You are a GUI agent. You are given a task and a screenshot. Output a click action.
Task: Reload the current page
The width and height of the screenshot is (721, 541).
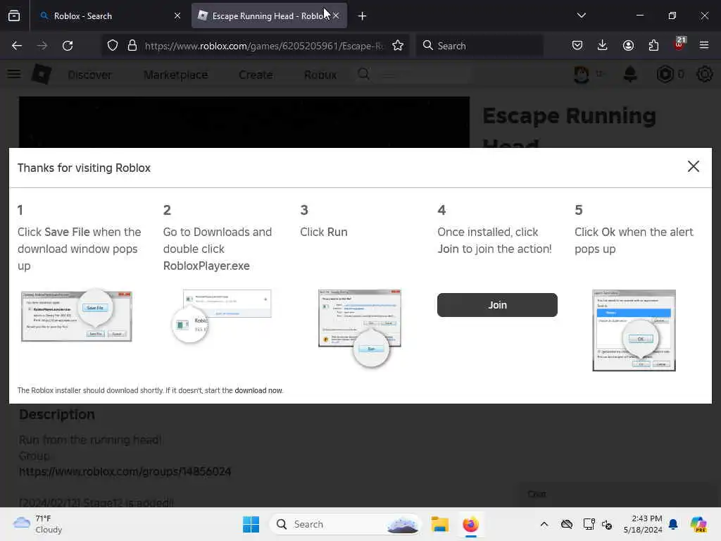coord(68,46)
